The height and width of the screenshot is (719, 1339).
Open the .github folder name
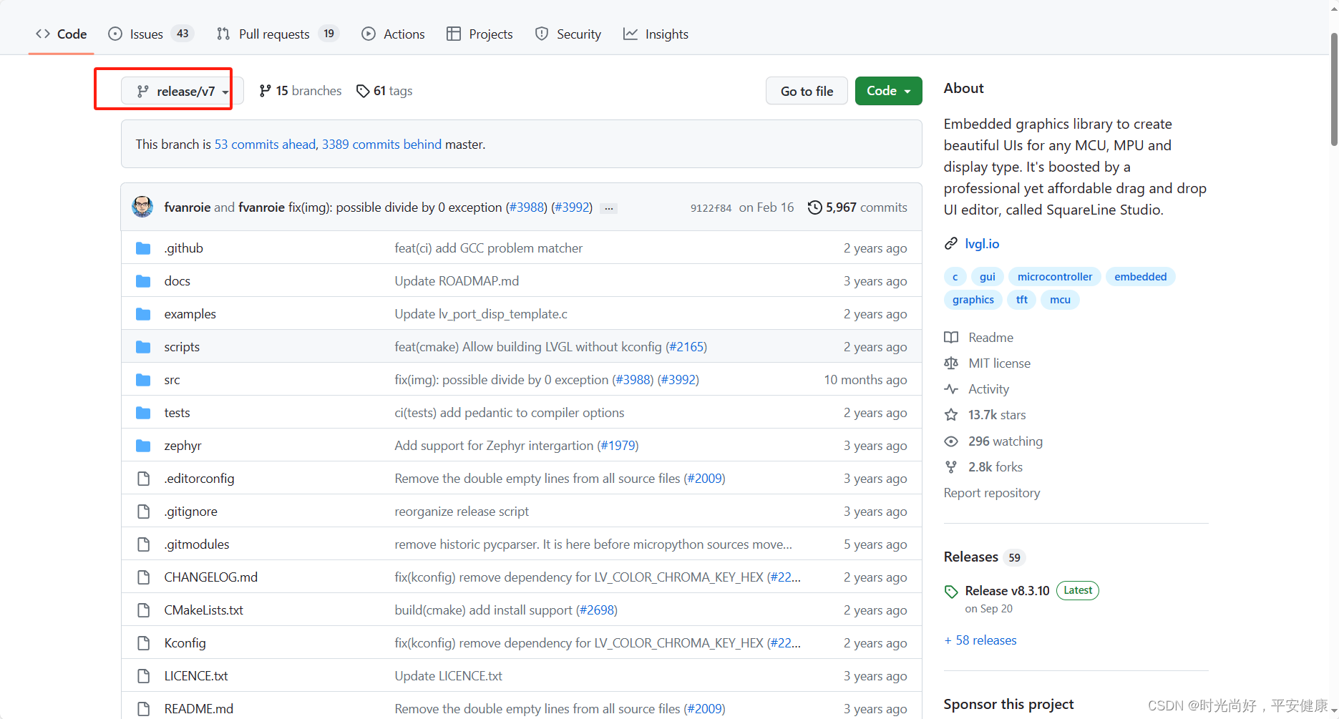(x=184, y=248)
